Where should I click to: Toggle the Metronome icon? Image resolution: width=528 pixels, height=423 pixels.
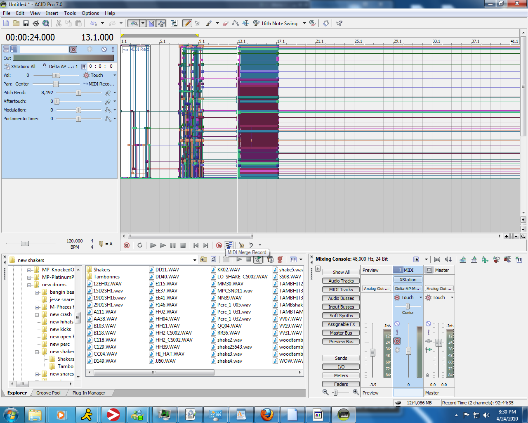tap(242, 245)
